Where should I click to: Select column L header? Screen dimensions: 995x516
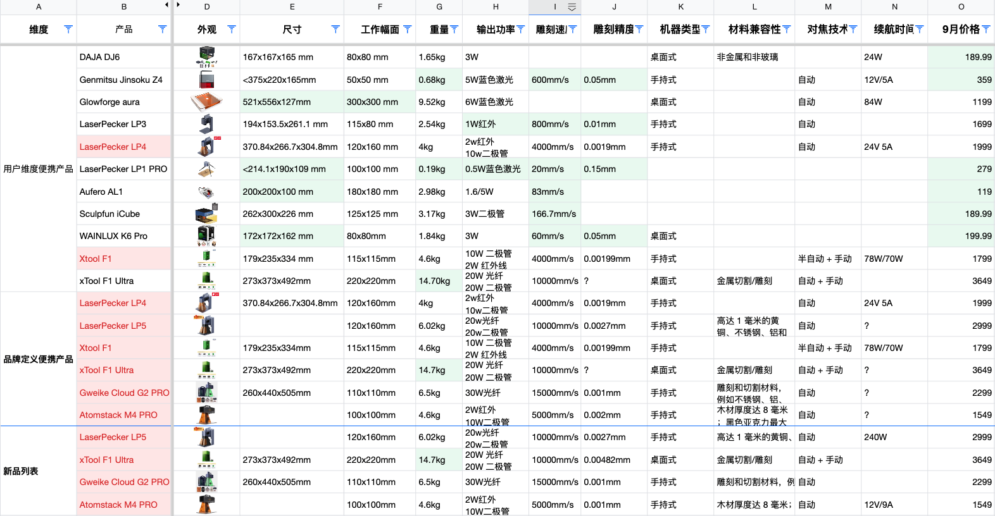(x=754, y=7)
